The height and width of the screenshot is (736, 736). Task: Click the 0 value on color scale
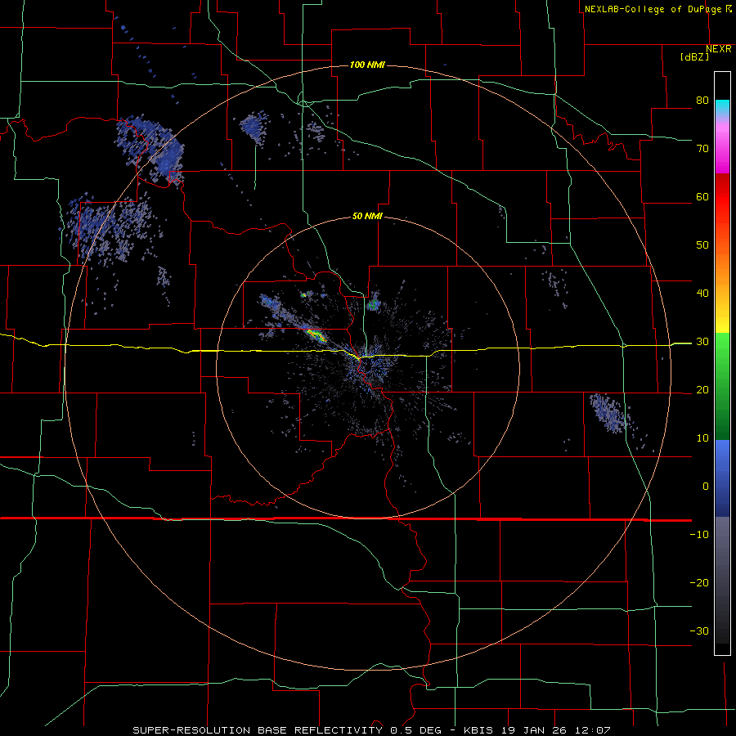point(706,487)
